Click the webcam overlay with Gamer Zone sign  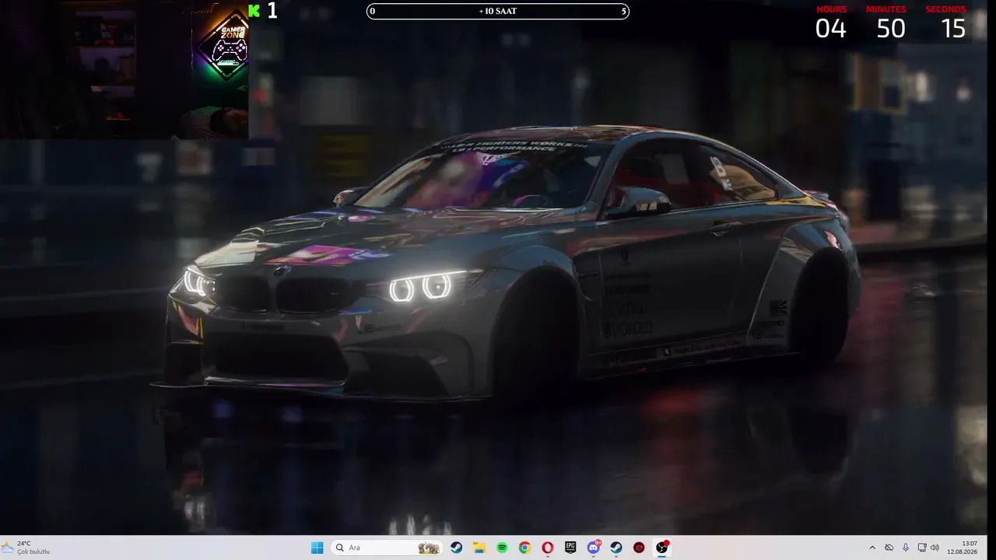pyautogui.click(x=124, y=70)
